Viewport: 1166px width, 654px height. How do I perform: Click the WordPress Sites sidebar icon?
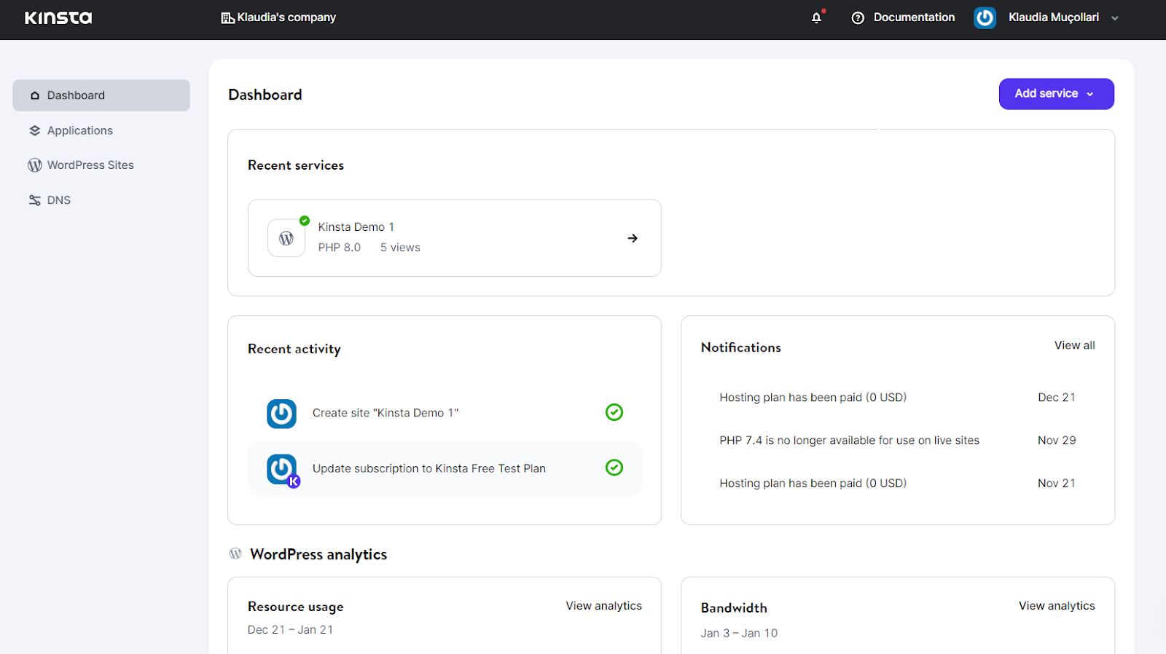pos(34,165)
